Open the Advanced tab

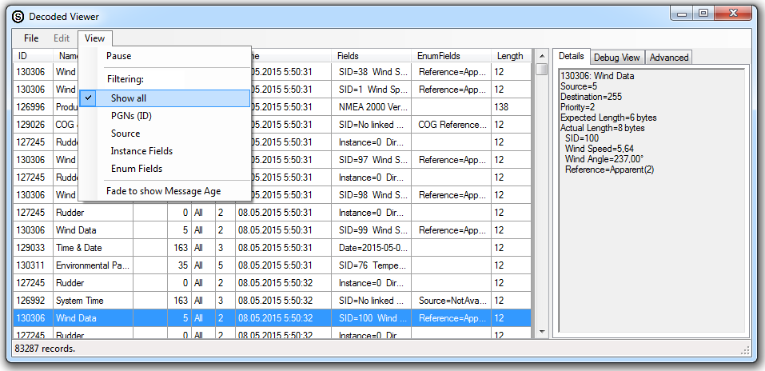point(668,58)
